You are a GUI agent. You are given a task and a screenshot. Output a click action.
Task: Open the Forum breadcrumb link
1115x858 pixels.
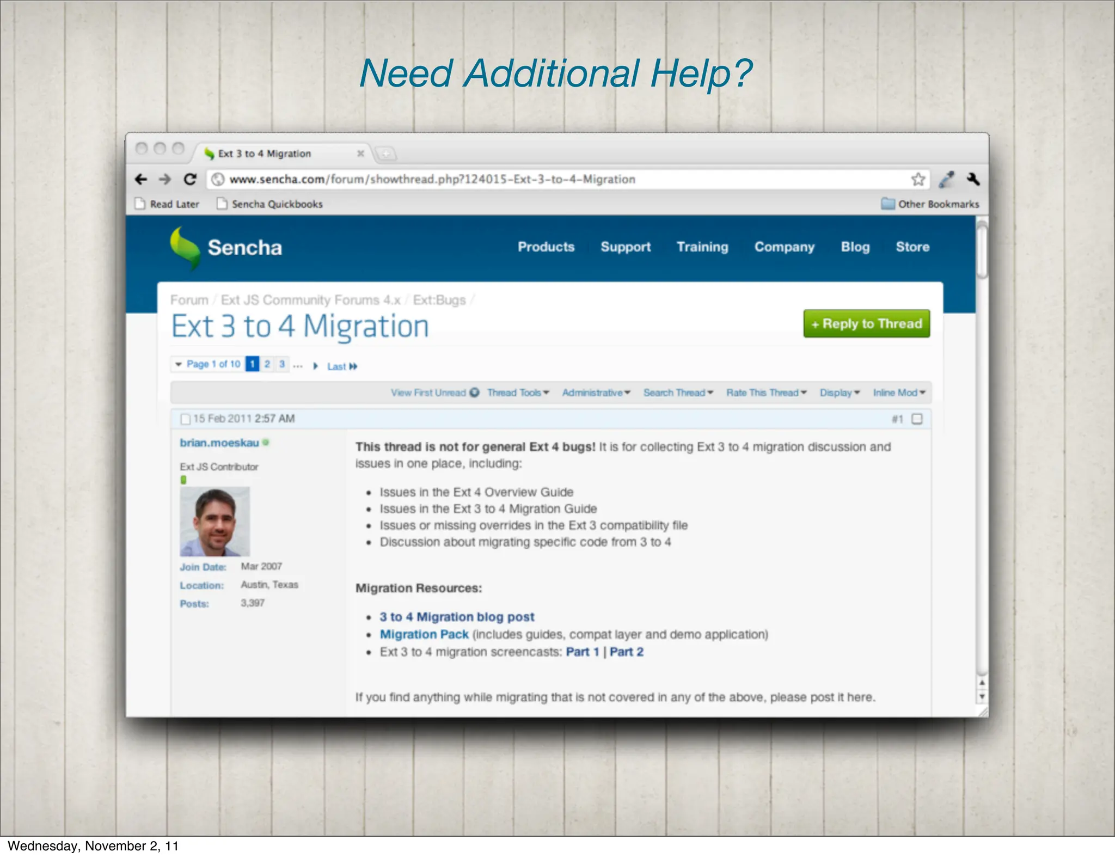pyautogui.click(x=189, y=300)
